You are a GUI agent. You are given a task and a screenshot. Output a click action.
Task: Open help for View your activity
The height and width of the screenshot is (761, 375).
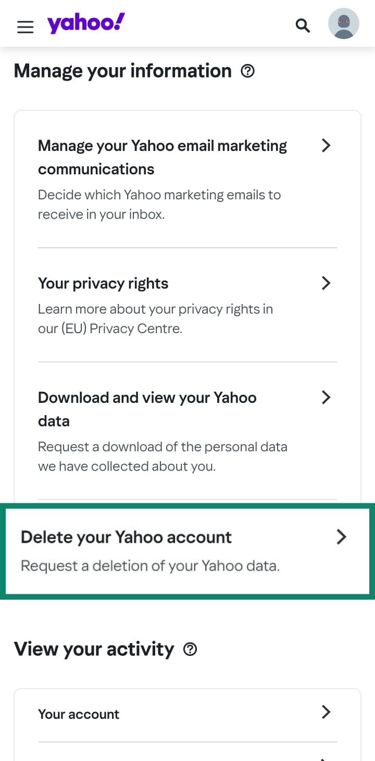191,649
